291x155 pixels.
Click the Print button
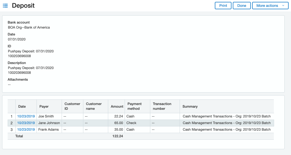click(x=223, y=5)
